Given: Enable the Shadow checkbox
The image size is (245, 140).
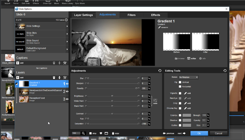Looking at the screenshot, I should click(x=180, y=120).
